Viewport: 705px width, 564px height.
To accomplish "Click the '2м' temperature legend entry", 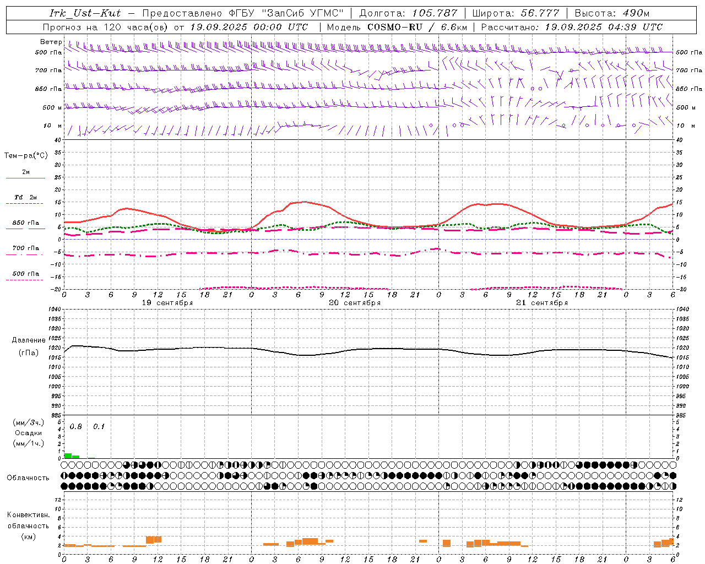I will (26, 172).
